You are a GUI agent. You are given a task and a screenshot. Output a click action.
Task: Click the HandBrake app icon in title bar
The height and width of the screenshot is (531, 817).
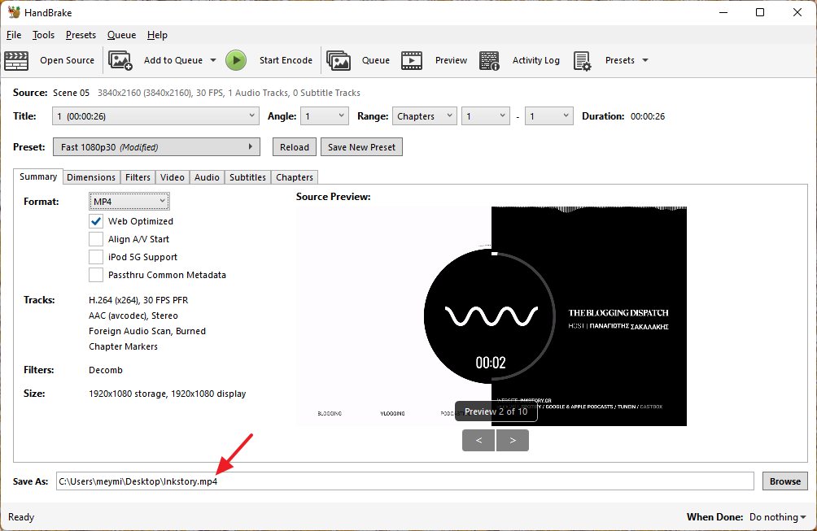coord(14,12)
